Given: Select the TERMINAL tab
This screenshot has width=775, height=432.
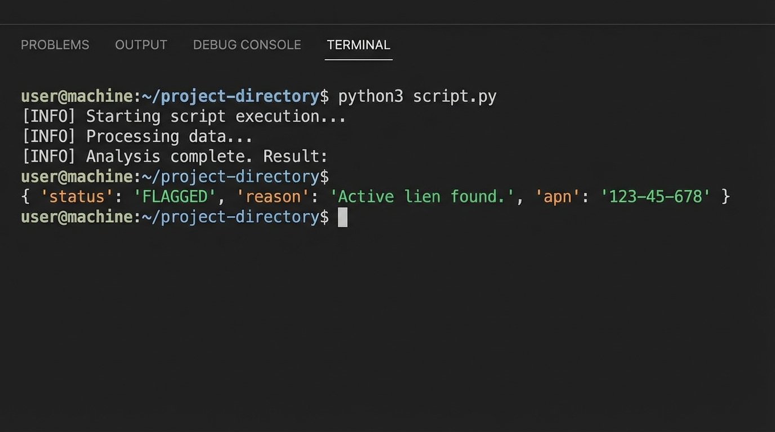Looking at the screenshot, I should [x=358, y=45].
